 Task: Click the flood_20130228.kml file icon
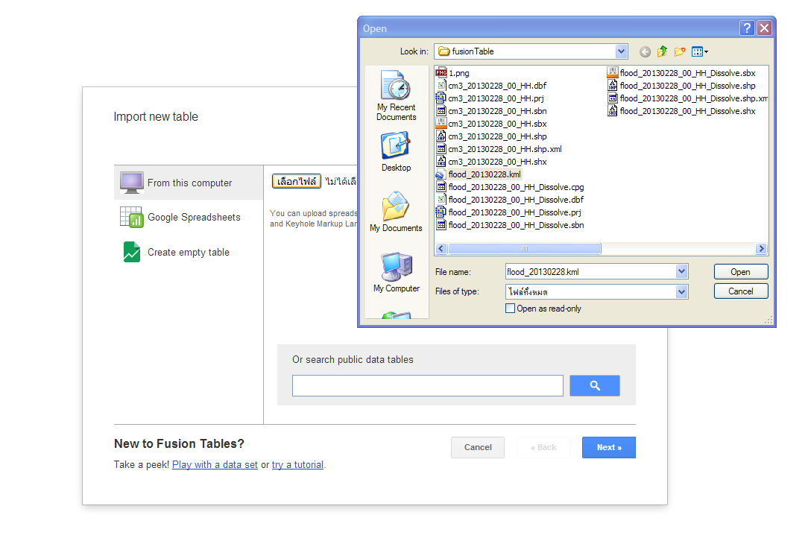[x=441, y=174]
